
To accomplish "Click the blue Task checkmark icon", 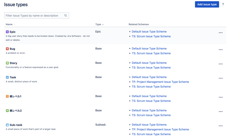I will [7, 77].
